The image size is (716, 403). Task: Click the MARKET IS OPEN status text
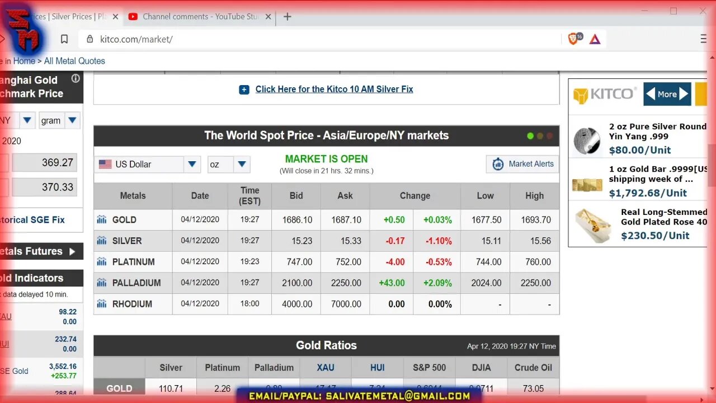[327, 159]
